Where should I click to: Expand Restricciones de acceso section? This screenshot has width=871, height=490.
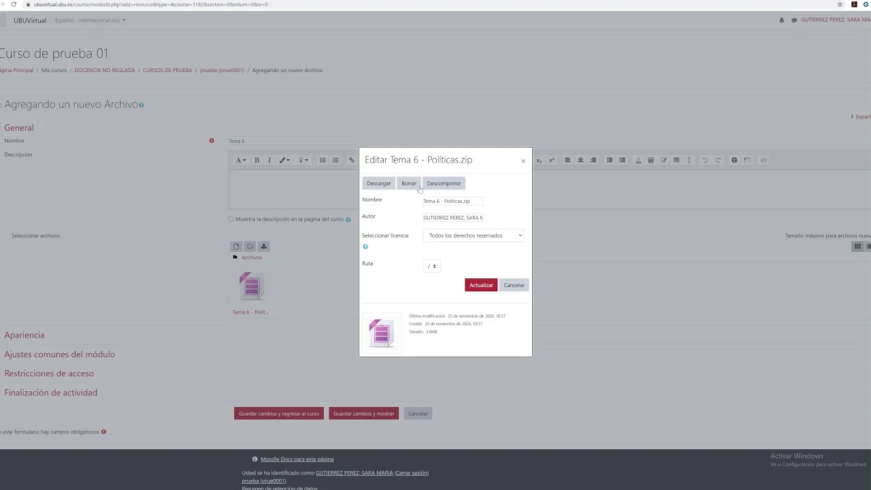coord(49,374)
